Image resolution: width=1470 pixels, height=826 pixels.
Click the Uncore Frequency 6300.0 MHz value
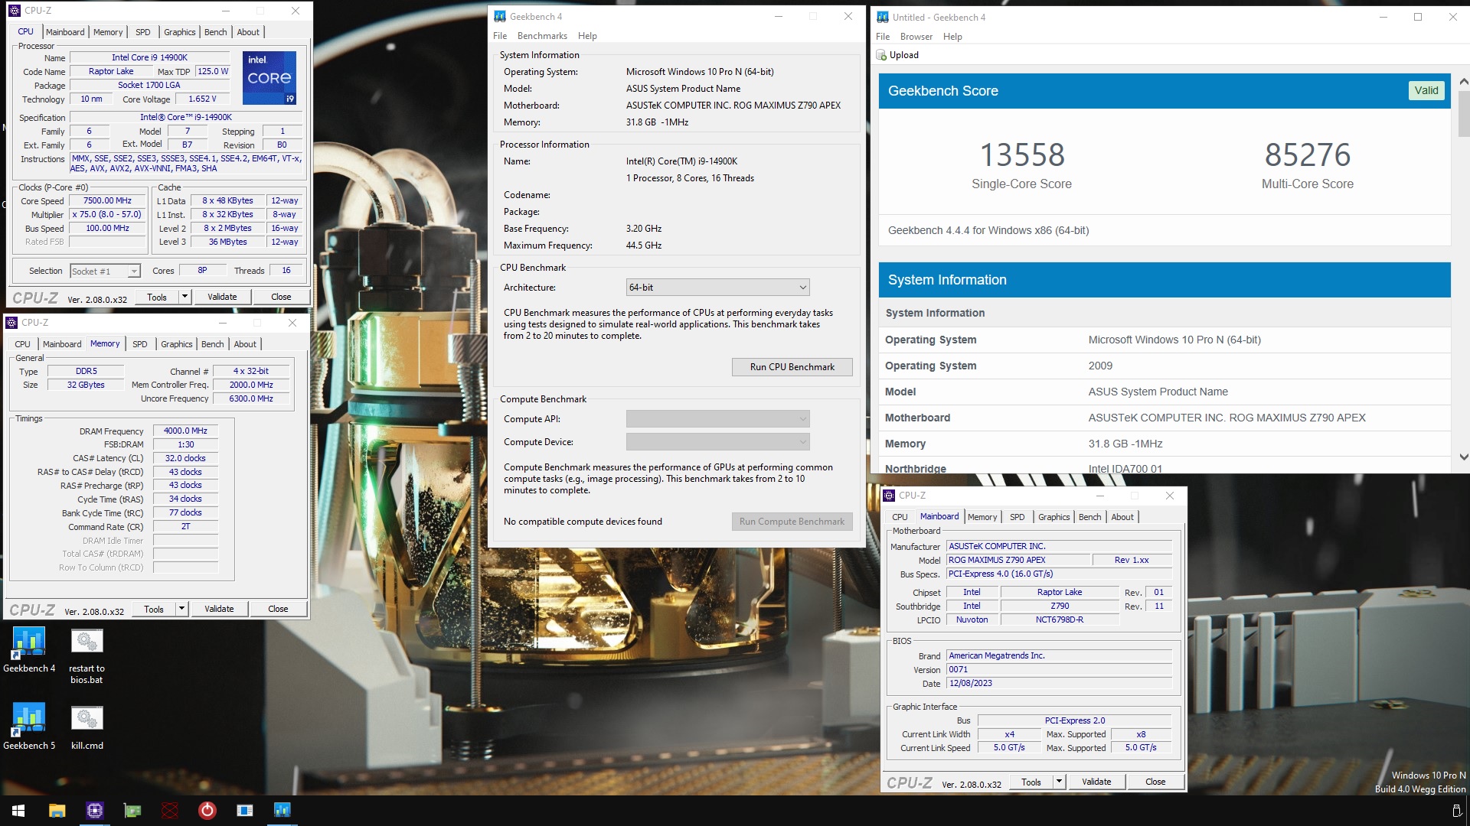(x=251, y=398)
